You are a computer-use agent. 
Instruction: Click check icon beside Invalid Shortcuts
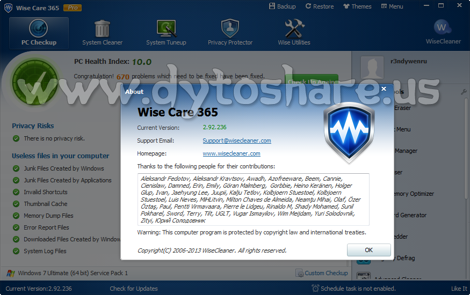pyautogui.click(x=16, y=192)
